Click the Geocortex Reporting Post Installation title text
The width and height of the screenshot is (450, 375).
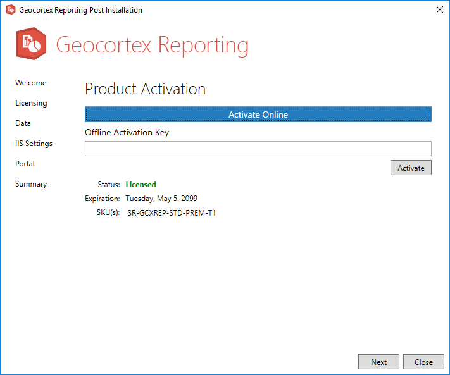(80, 10)
